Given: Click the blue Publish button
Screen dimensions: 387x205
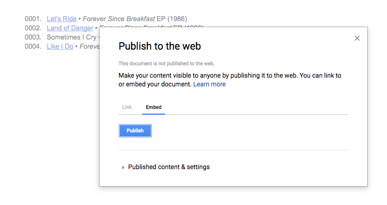Looking at the screenshot, I should point(135,131).
